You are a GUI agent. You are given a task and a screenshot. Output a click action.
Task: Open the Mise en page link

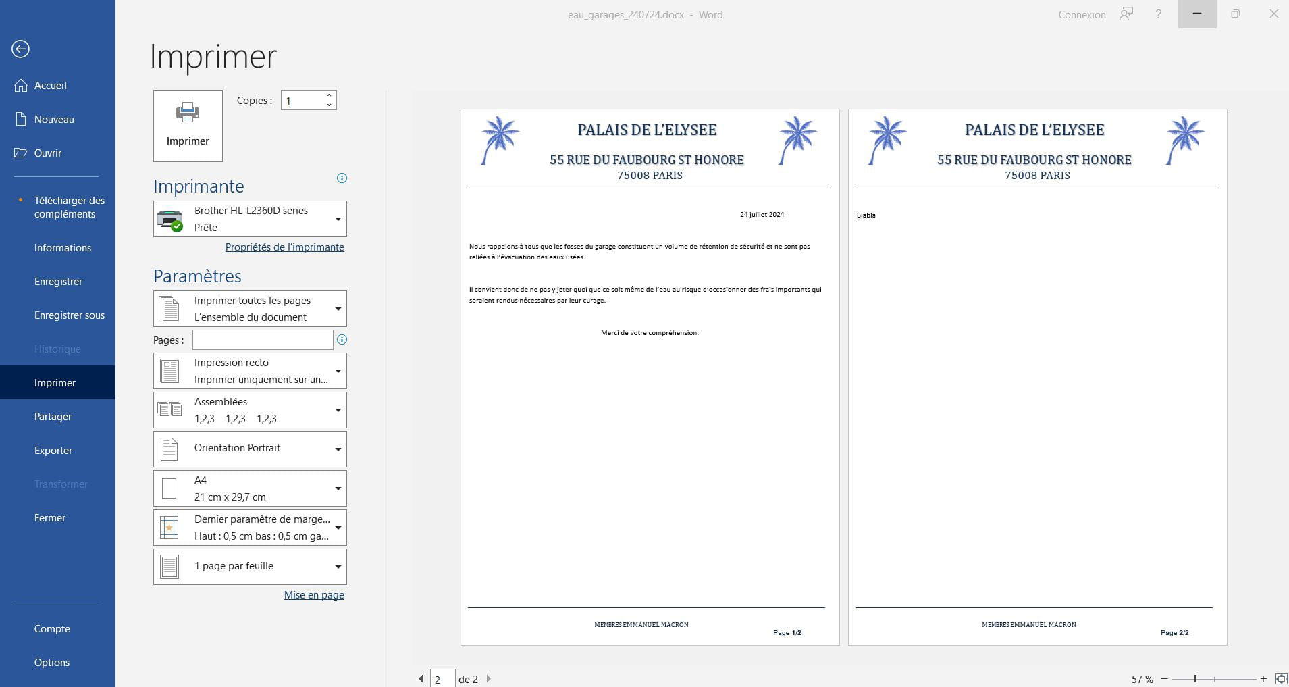(x=314, y=595)
